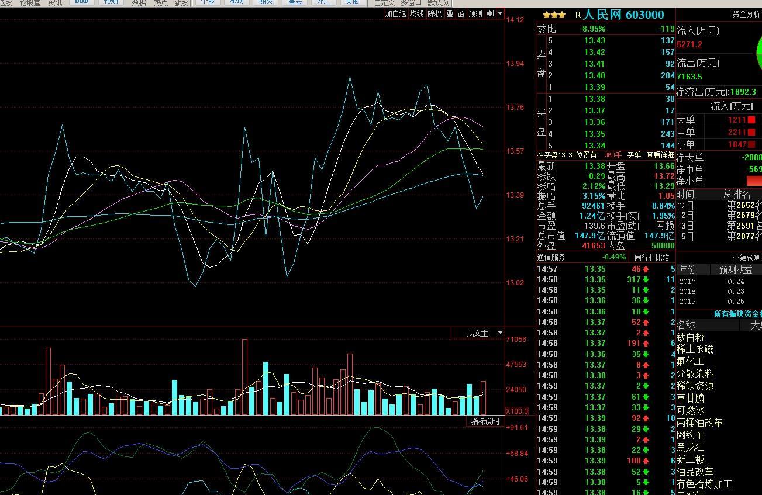Open the chart toolbar dropdown arrow
The height and width of the screenshot is (495, 762).
point(501,13)
